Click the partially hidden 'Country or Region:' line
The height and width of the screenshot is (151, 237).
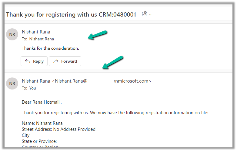click(41, 147)
